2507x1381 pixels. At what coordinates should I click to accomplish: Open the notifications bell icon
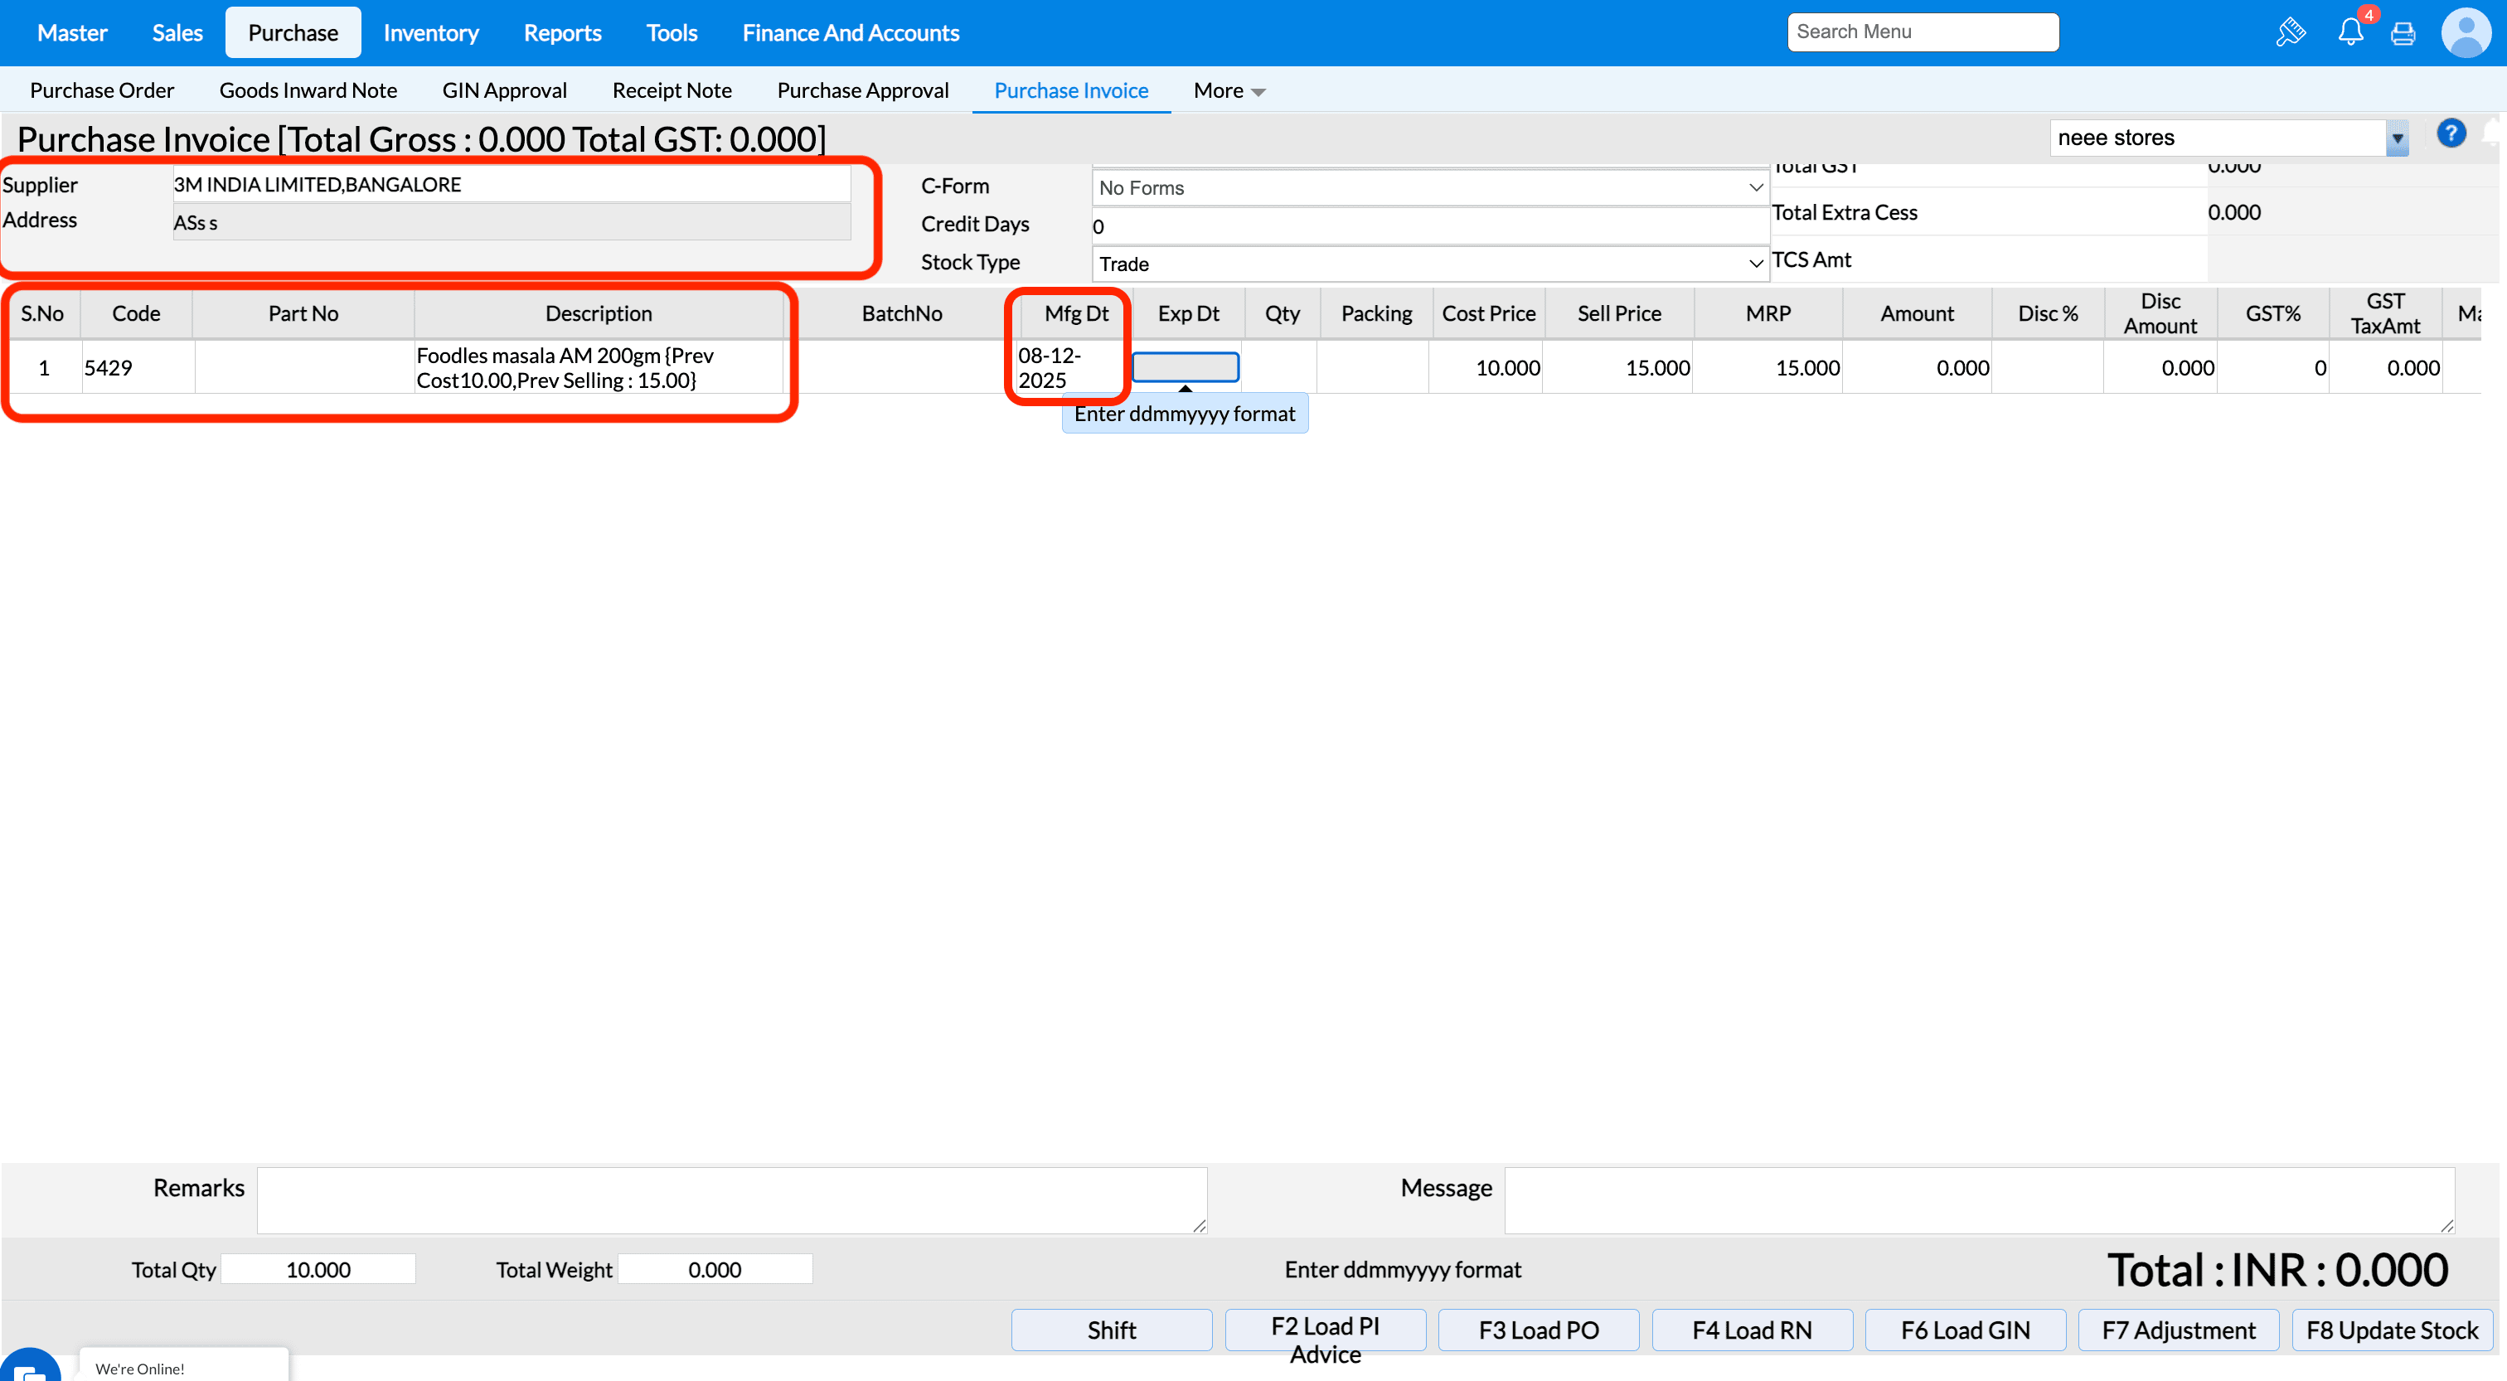point(2350,32)
